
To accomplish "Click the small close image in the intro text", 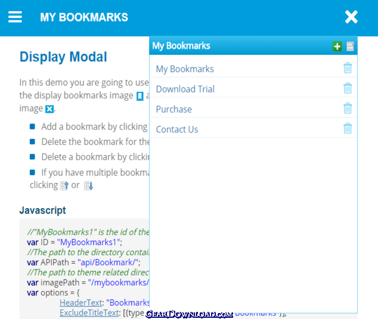I will pos(49,109).
